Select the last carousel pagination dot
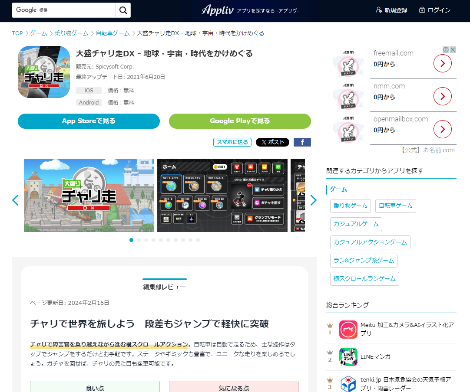The image size is (470, 392). click(x=198, y=240)
